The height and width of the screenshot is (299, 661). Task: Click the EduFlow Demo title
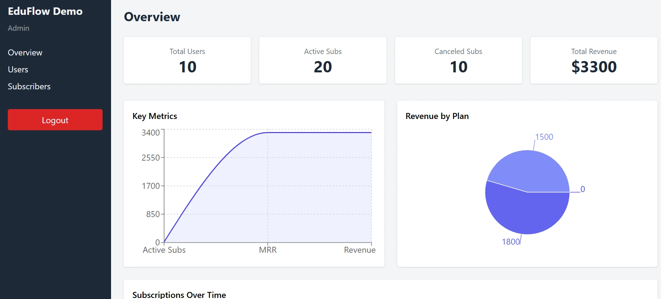tap(45, 11)
